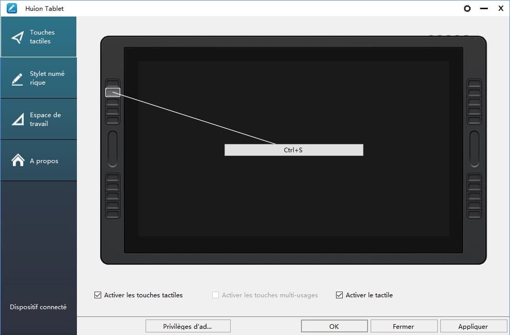Click the Dispositif connecté status text
Viewport: 510px width, 335px height.
(38, 307)
